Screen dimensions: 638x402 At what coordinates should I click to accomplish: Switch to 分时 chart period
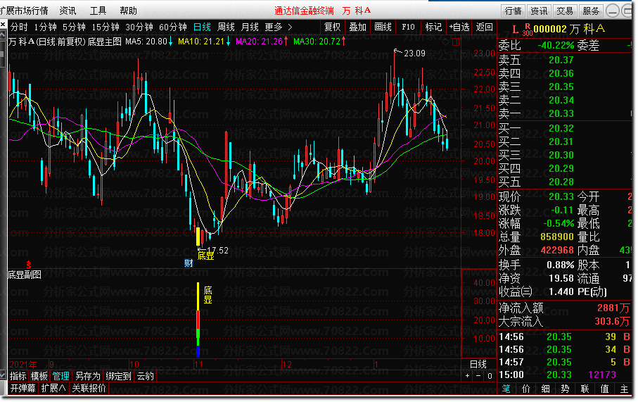19,27
